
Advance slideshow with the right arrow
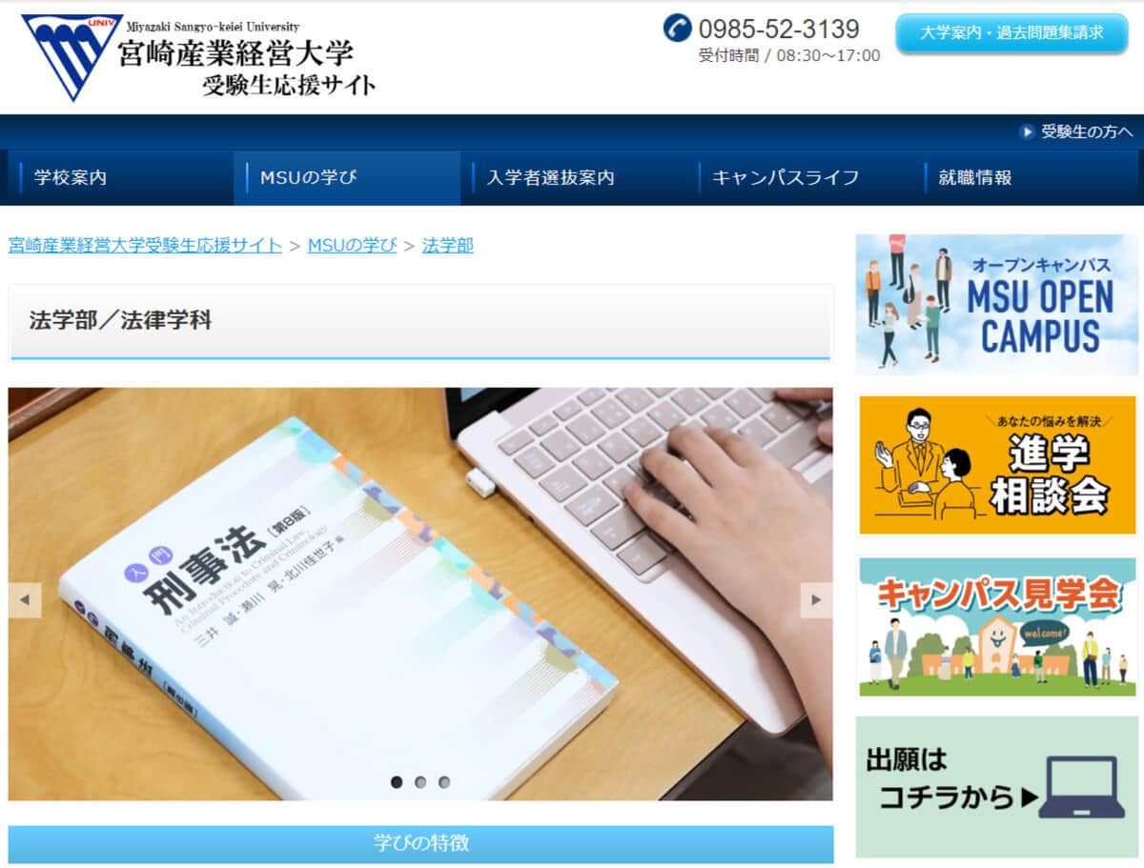point(816,600)
